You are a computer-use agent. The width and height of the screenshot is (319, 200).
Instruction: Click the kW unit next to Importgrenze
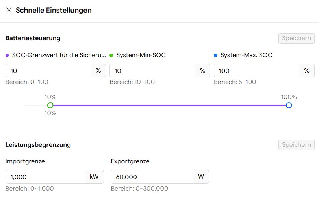(94, 177)
